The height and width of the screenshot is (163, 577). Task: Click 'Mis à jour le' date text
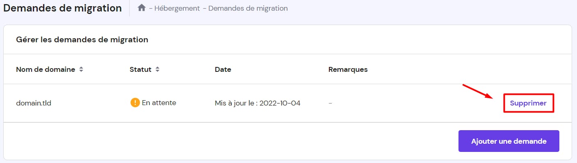coord(236,103)
